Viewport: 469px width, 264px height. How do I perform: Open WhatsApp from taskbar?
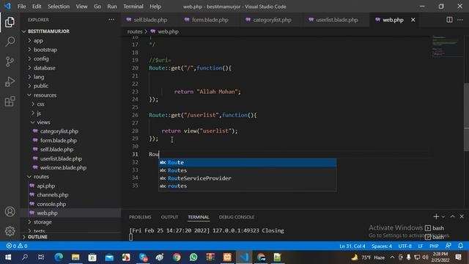[x=193, y=257]
